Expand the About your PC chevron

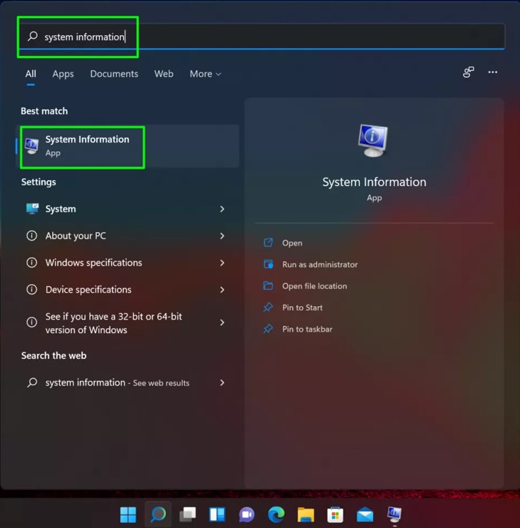click(x=222, y=236)
